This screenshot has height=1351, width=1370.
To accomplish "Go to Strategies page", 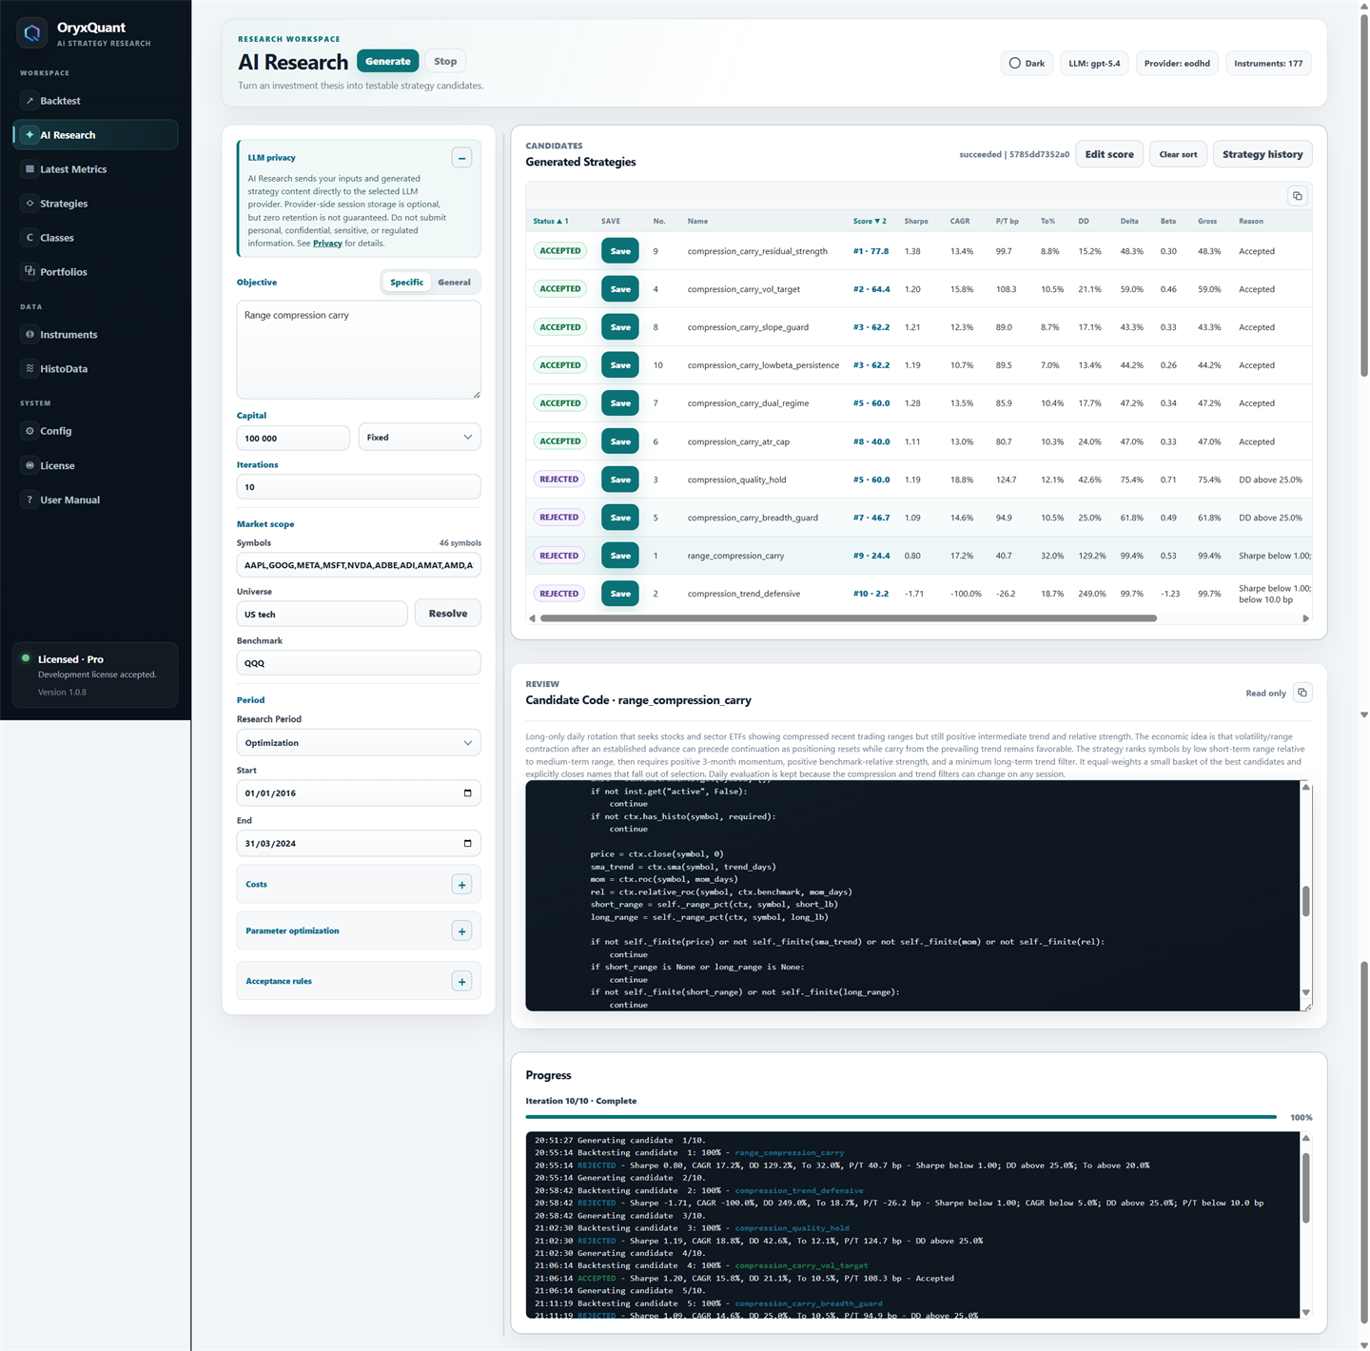I will (95, 204).
